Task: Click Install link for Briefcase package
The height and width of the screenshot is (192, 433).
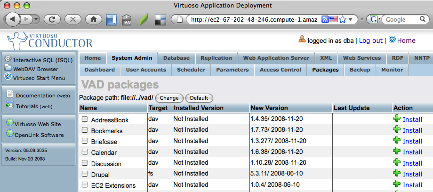Action: (412, 141)
